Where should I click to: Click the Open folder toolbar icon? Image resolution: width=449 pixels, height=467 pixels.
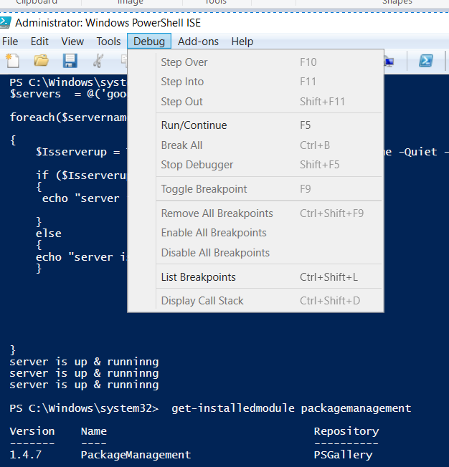[41, 60]
